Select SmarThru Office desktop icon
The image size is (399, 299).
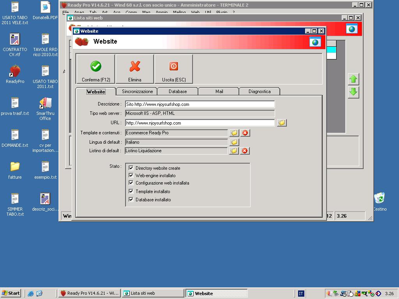pyautogui.click(x=45, y=109)
